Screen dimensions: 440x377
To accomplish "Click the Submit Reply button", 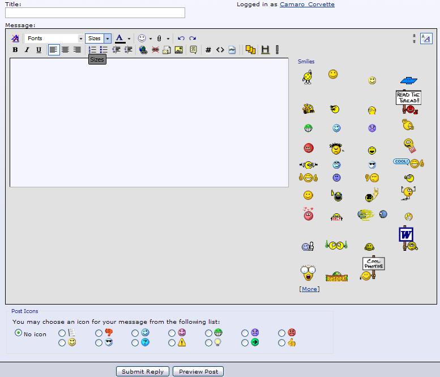I will [x=143, y=371].
